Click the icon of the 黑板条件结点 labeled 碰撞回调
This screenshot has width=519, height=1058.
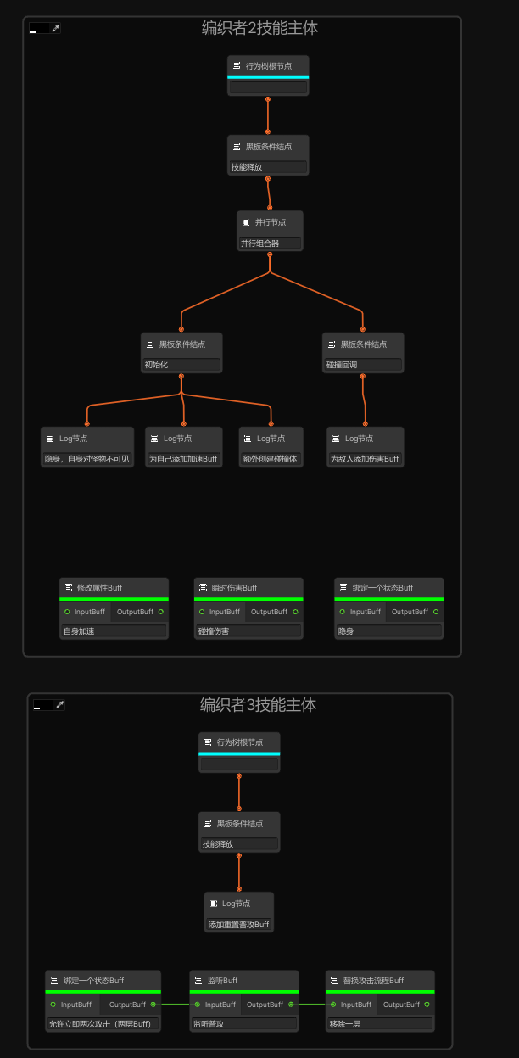click(332, 344)
